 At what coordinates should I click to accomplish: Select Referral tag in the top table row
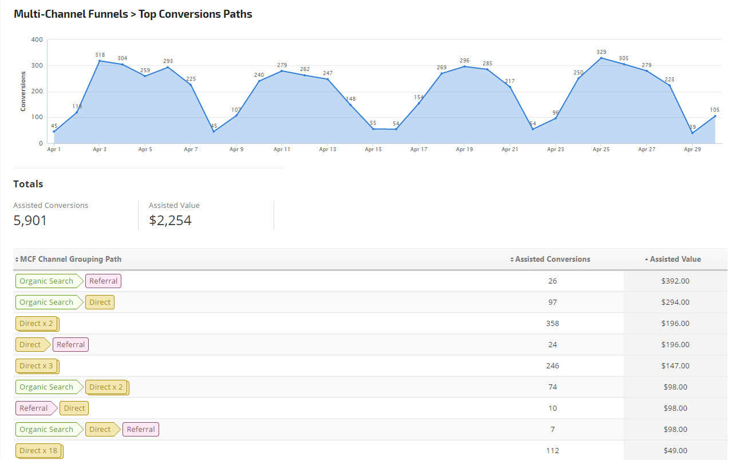click(103, 281)
